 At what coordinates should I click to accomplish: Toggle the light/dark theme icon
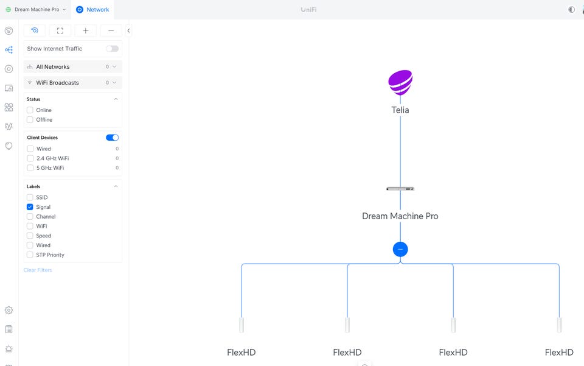pyautogui.click(x=571, y=10)
